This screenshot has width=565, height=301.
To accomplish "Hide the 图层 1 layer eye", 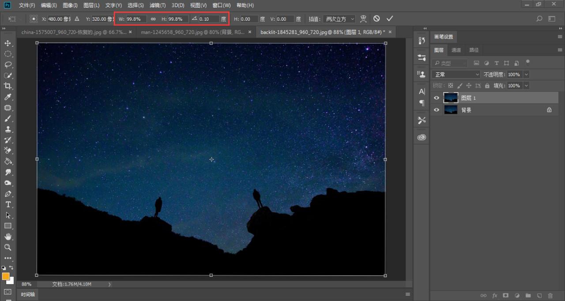I will (x=437, y=98).
